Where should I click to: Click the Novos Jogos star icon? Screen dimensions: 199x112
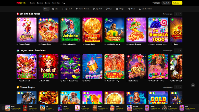[18, 87]
